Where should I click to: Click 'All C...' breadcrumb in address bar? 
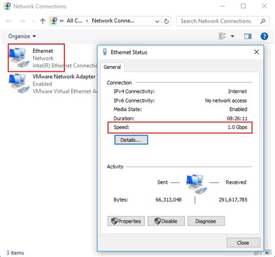[x=74, y=20]
